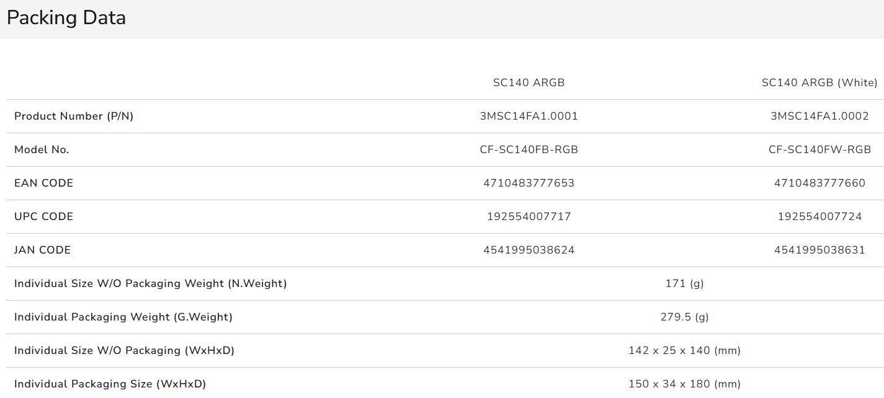Click the 279.5 (g) gross weight value
Image resolution: width=884 pixels, height=398 pixels.
tap(684, 317)
